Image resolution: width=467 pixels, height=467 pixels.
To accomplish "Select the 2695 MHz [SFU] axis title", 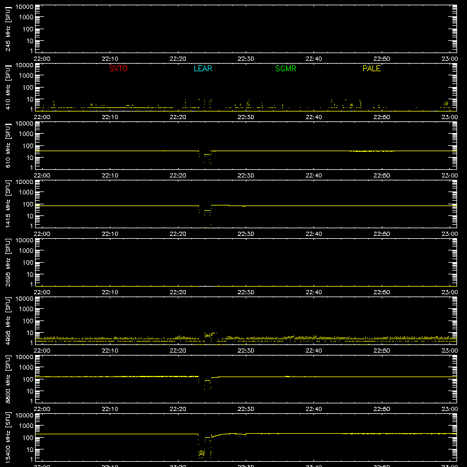I will tap(8, 263).
